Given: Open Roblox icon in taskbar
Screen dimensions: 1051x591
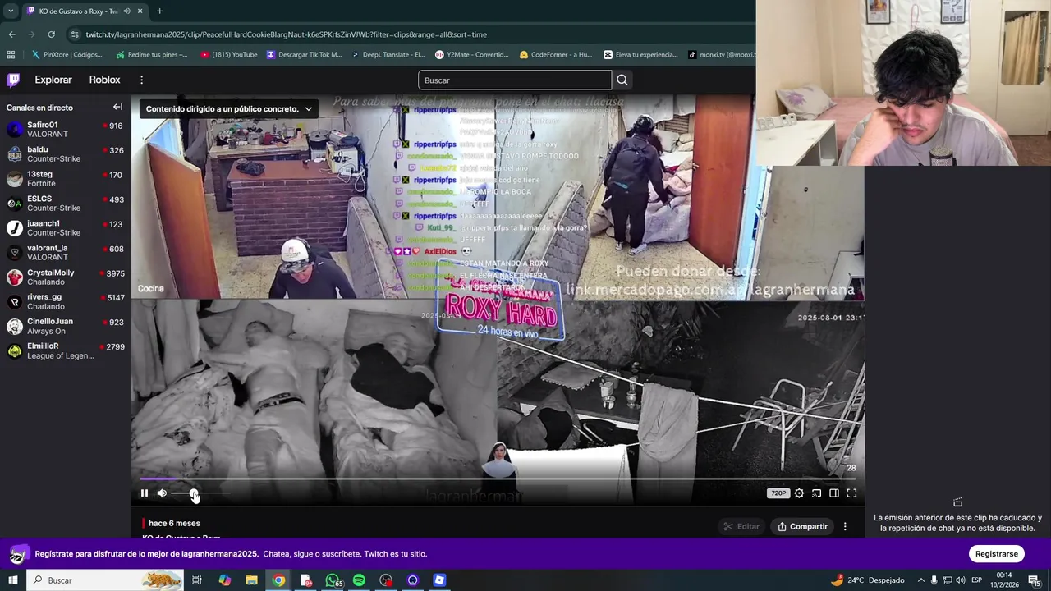Looking at the screenshot, I should (439, 580).
